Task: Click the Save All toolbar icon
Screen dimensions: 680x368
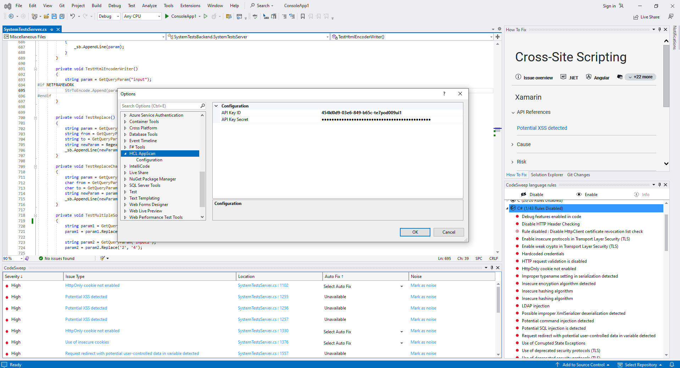Action: point(62,16)
